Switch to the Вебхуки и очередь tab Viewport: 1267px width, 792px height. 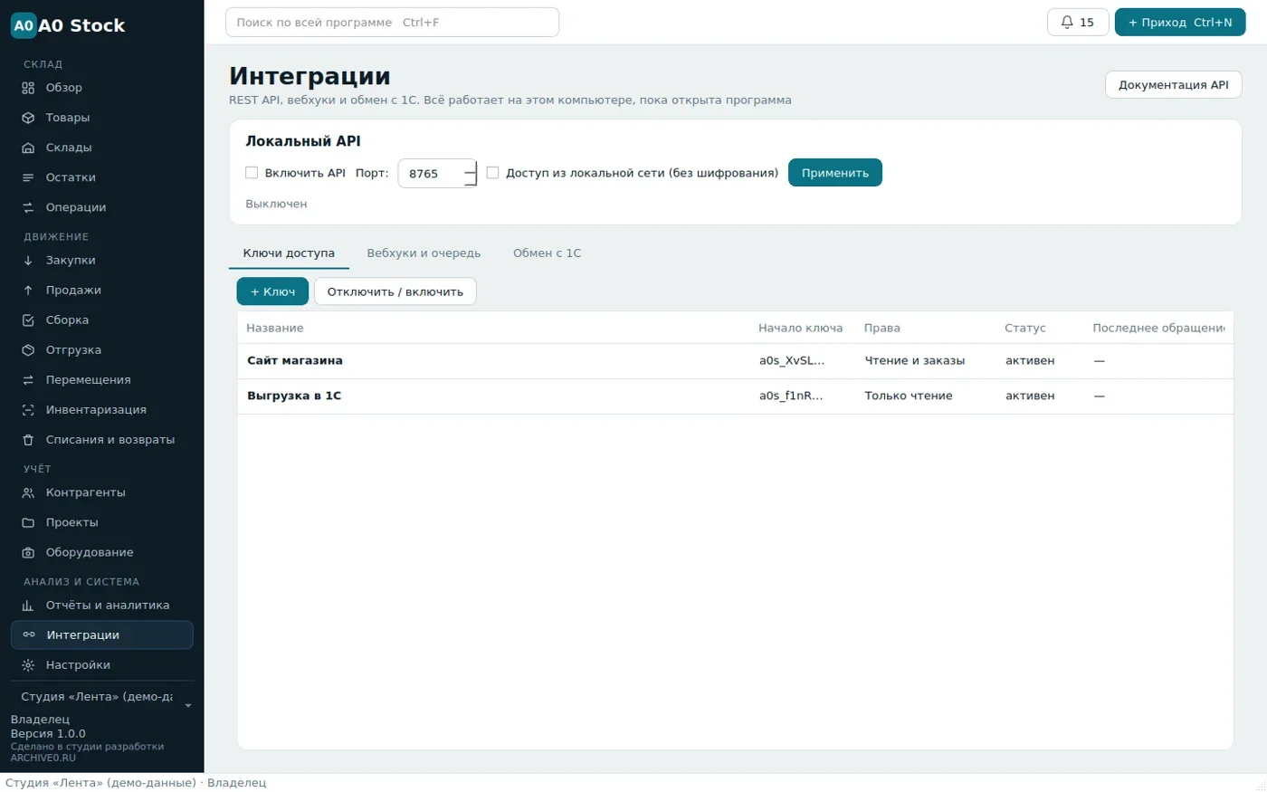tap(424, 253)
